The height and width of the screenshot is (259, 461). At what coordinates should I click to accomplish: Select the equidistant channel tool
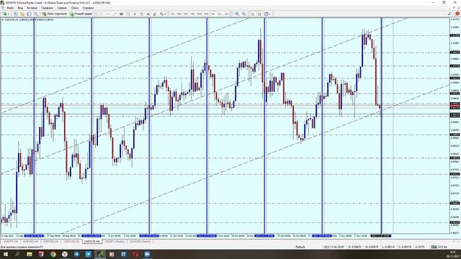tap(121, 14)
